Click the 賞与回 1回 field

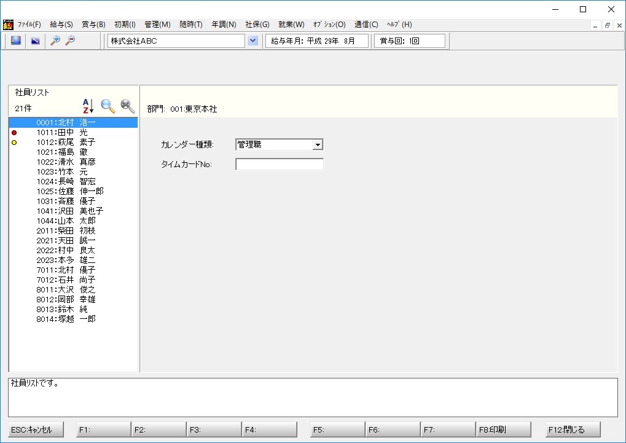pyautogui.click(x=410, y=41)
